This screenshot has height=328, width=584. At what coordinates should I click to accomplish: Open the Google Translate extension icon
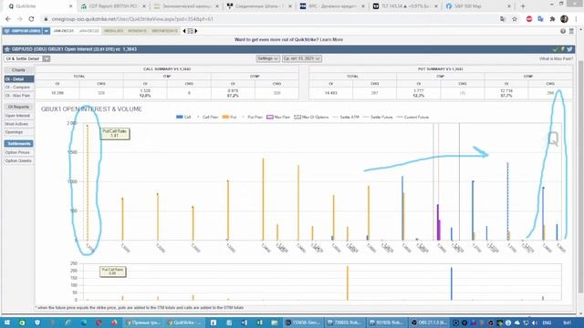coord(540,19)
